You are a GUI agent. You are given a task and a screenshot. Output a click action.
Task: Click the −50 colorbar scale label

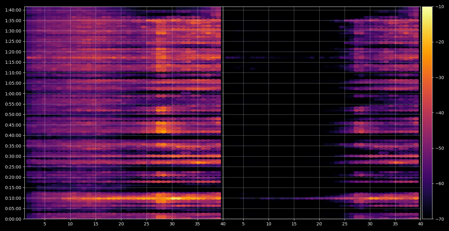(x=440, y=148)
